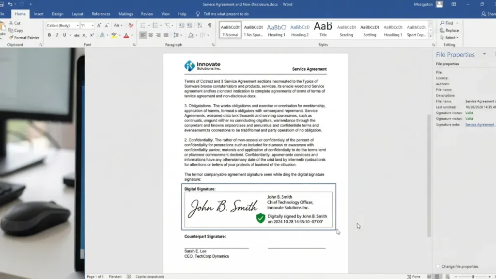Open the Calibri font family dropdown

(x=78, y=25)
